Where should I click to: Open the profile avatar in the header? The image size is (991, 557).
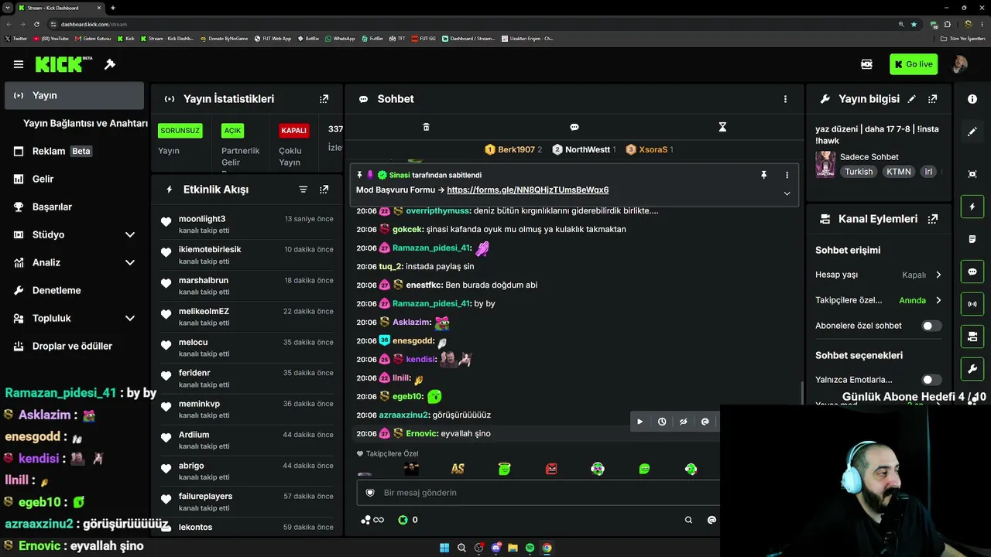tap(959, 64)
